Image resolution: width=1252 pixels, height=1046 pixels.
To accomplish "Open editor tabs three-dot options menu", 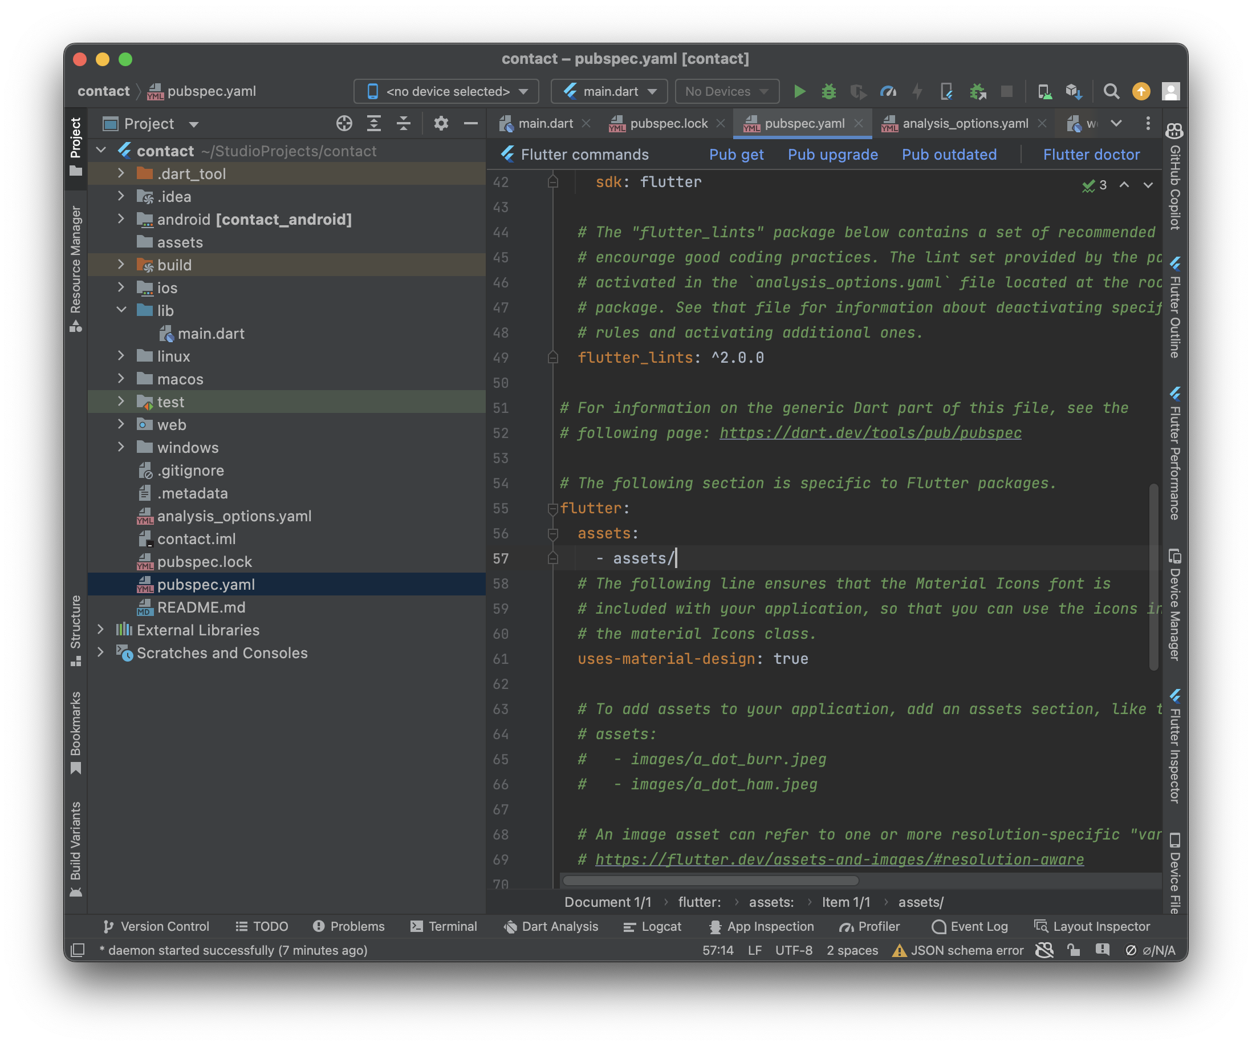I will coord(1148,123).
